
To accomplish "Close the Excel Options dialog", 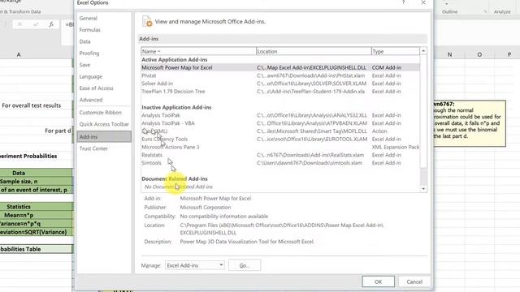I will [423, 2].
